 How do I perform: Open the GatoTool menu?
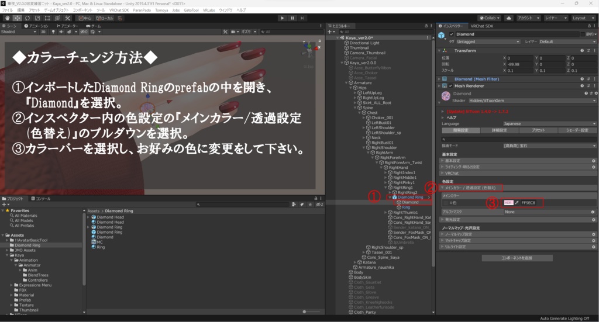[191, 10]
